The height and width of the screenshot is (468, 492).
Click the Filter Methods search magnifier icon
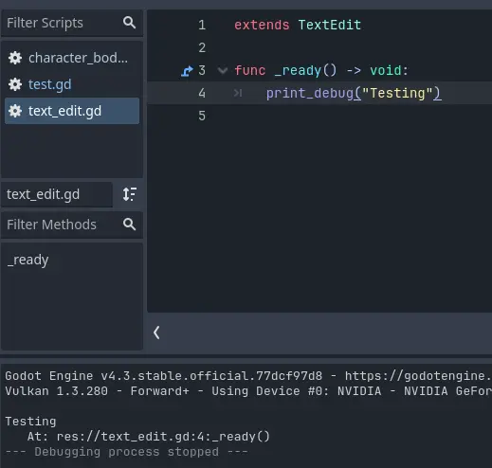click(x=129, y=225)
